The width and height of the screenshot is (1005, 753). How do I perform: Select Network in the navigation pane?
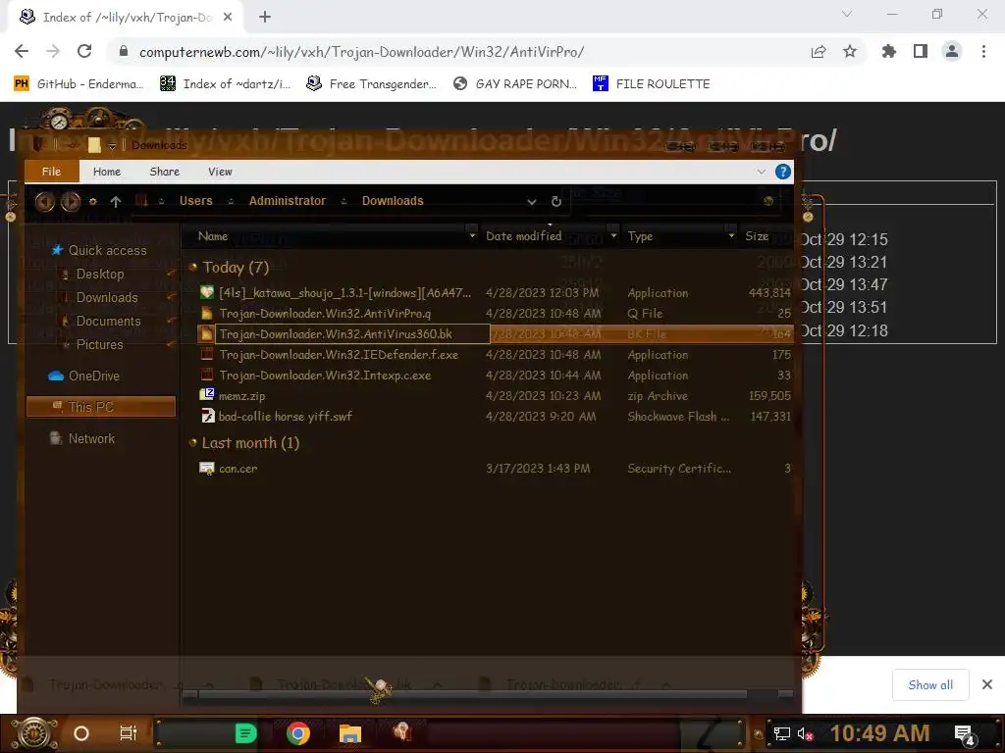click(91, 438)
